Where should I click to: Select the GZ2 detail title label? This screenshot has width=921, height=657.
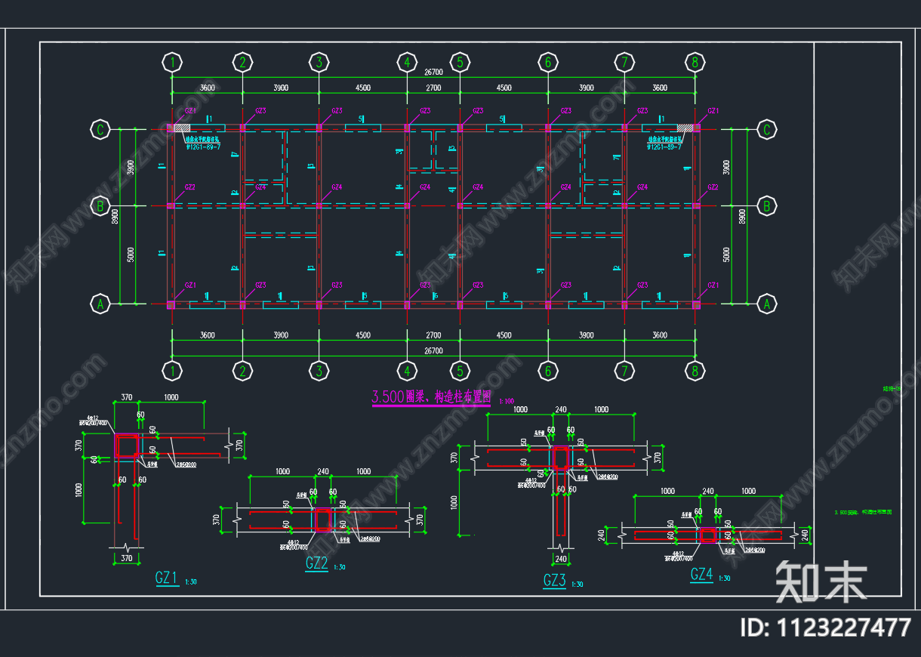coord(316,563)
